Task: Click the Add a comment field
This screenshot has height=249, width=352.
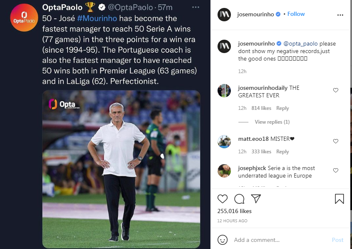Action: 280,240
